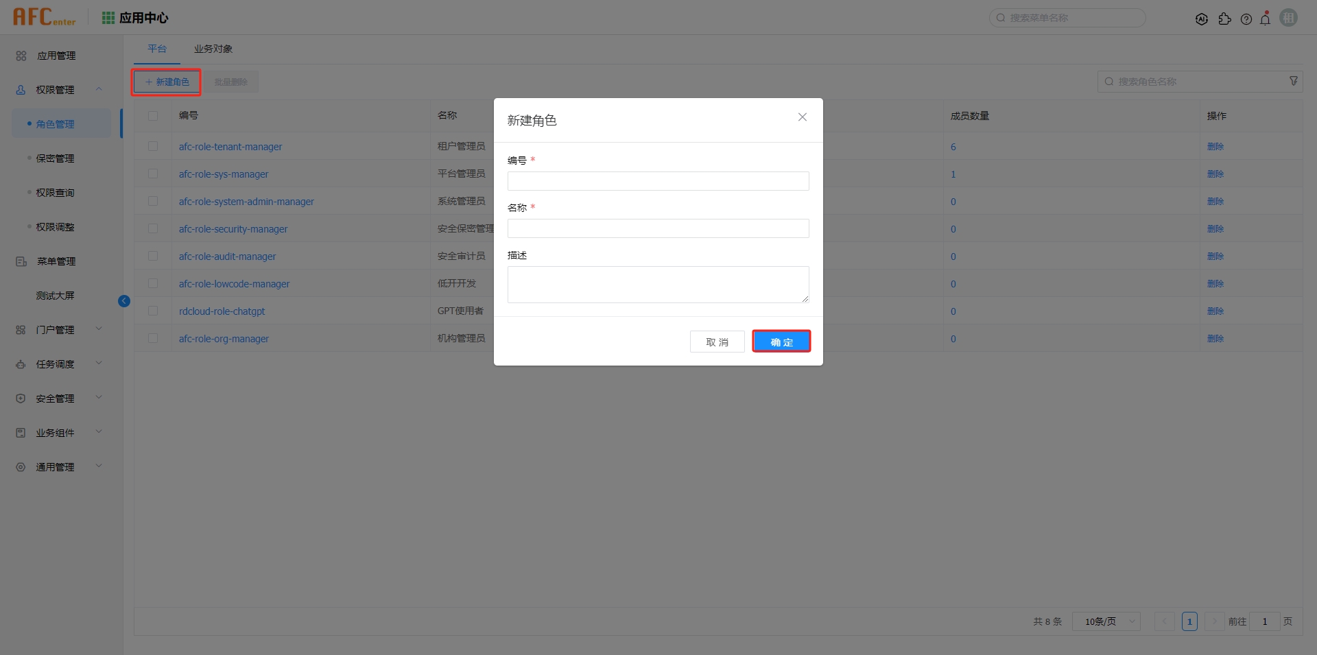Screen dimensions: 1317x655
Task: Open the afc-role-audit-manager role link
Action: tap(227, 256)
